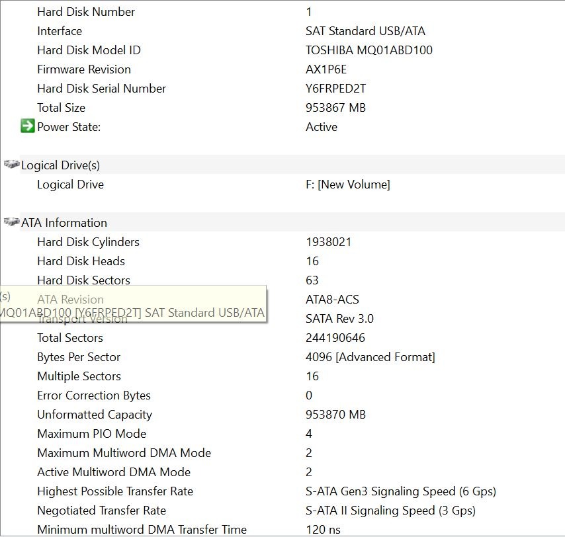Select the Power State value 'Active'
This screenshot has height=537, width=565.
pyautogui.click(x=322, y=127)
